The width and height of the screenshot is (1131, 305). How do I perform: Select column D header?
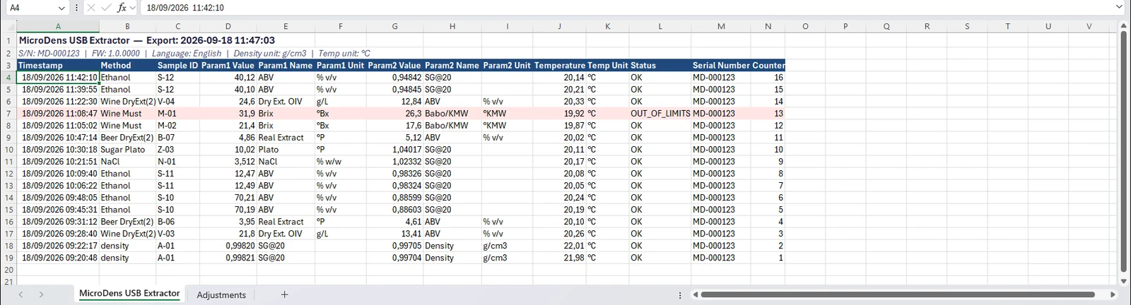(x=228, y=26)
